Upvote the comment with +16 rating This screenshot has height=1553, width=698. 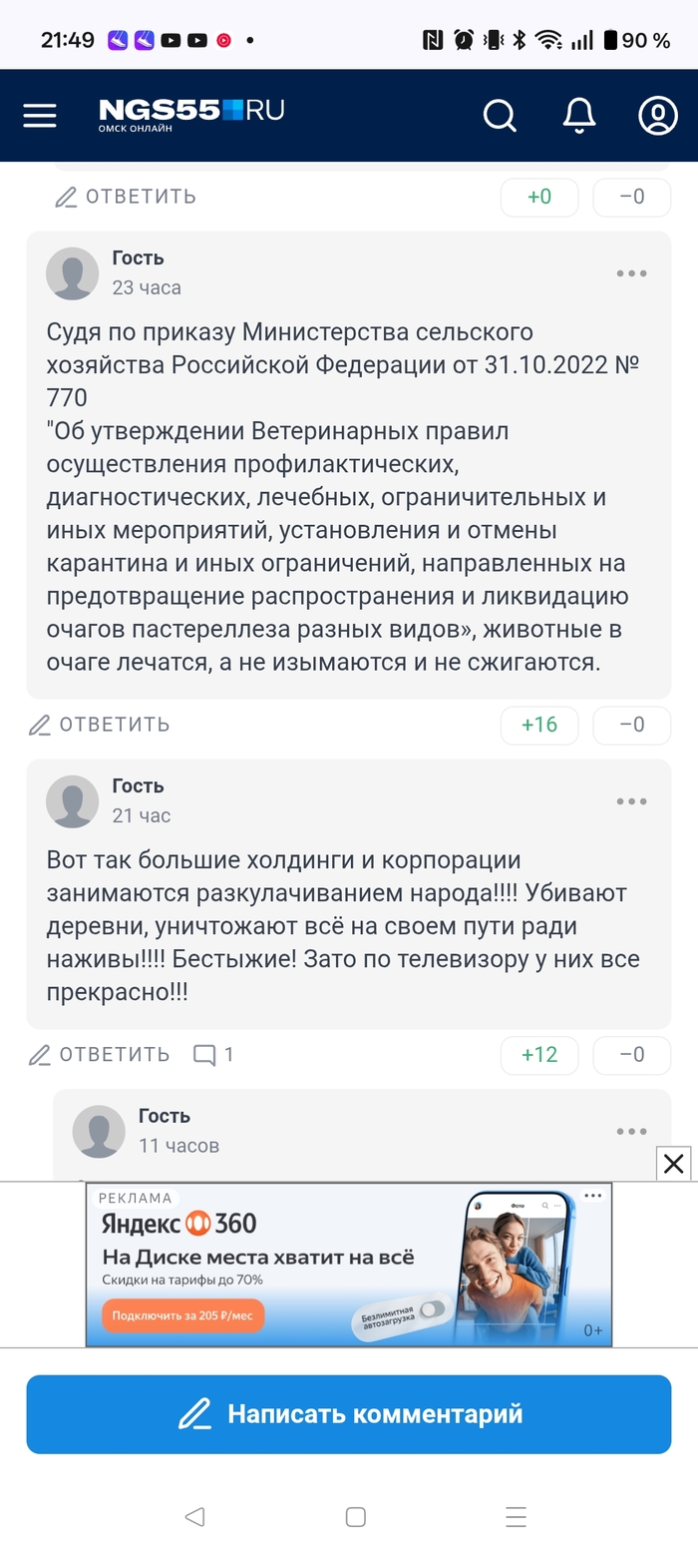[539, 725]
